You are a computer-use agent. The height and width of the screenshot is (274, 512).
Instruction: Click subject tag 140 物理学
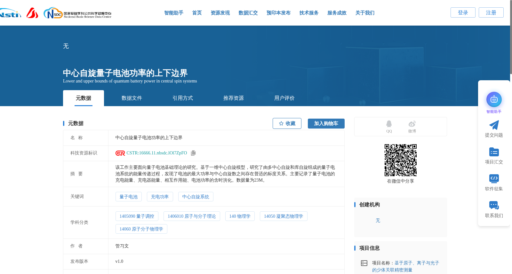point(240,216)
